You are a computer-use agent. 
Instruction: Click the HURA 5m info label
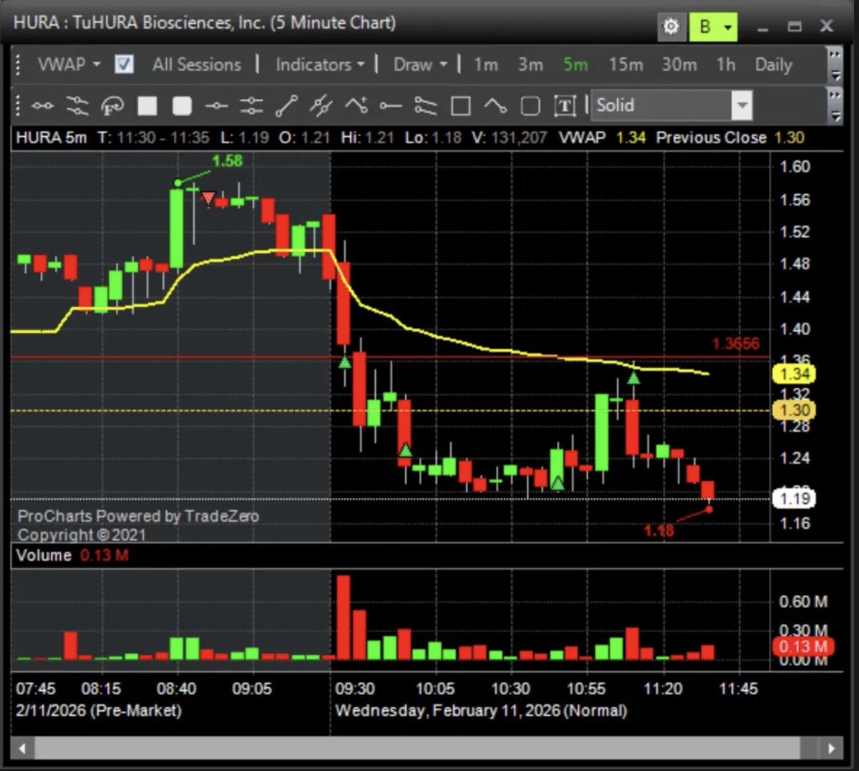click(51, 137)
